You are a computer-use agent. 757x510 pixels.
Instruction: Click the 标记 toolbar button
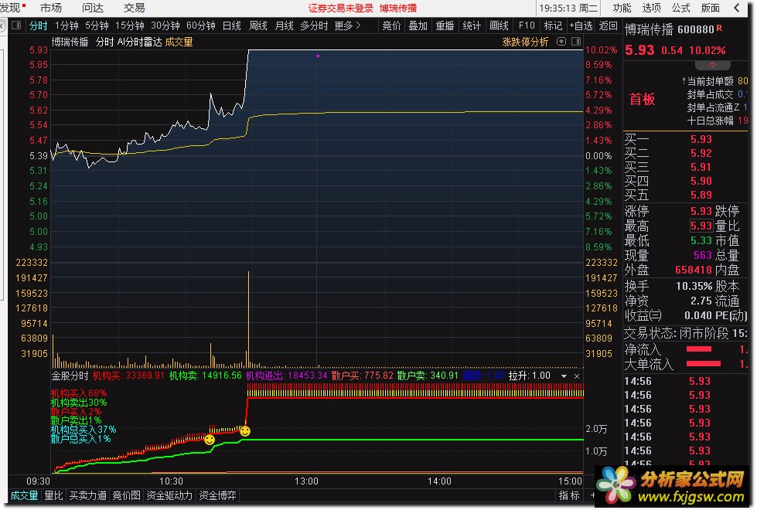click(x=553, y=25)
